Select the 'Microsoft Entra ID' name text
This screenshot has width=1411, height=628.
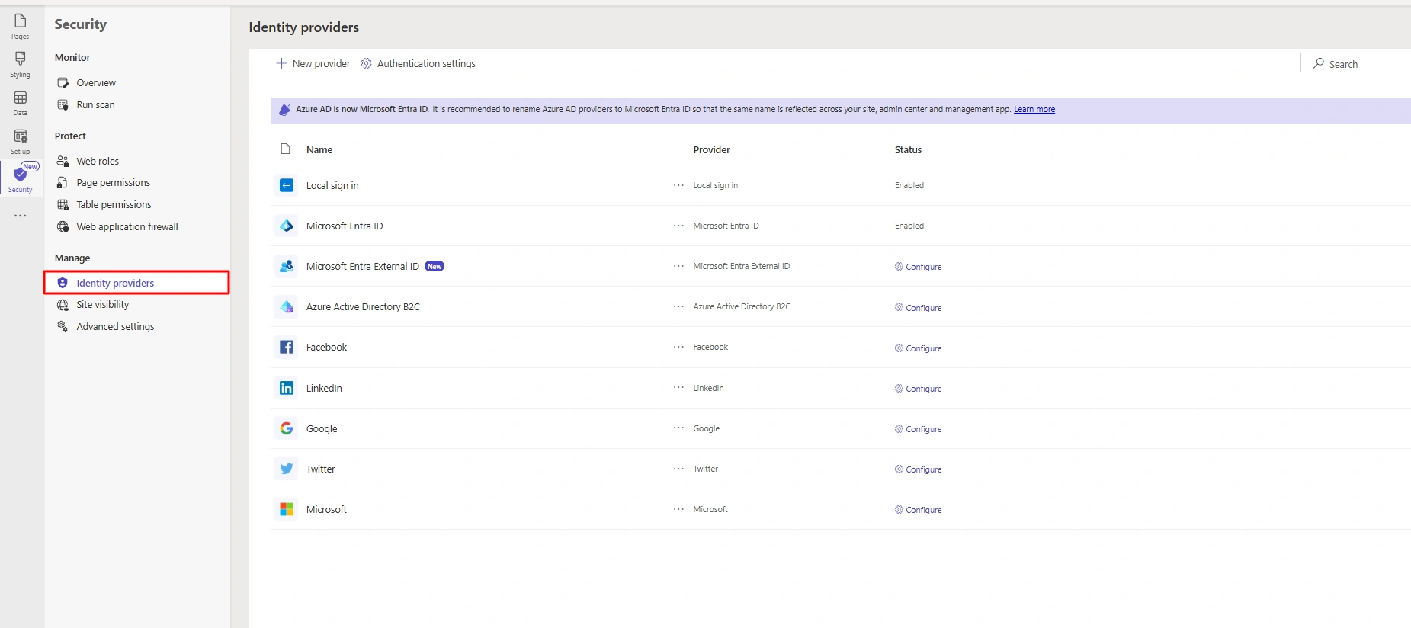point(345,226)
